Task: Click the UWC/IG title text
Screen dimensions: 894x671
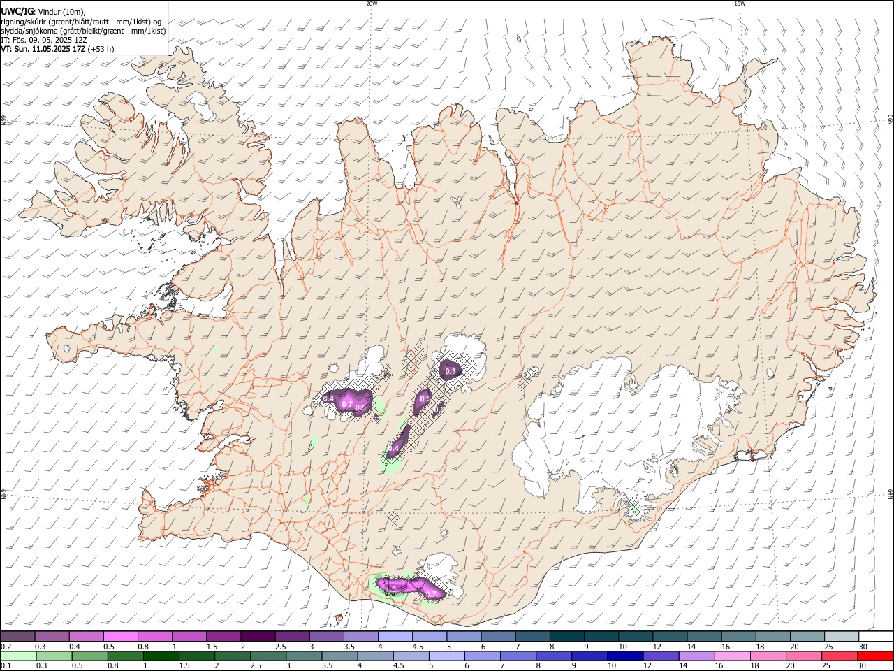Action: coord(17,11)
